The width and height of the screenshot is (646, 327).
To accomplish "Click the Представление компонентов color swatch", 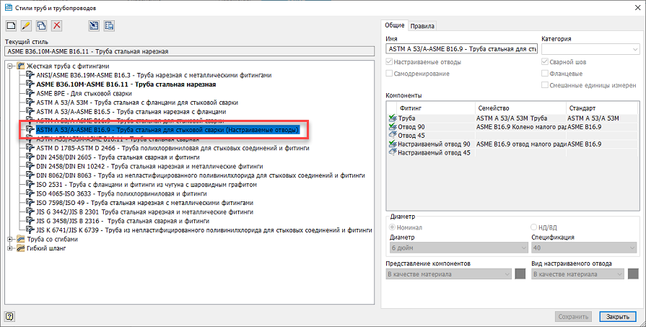I will (x=520, y=274).
